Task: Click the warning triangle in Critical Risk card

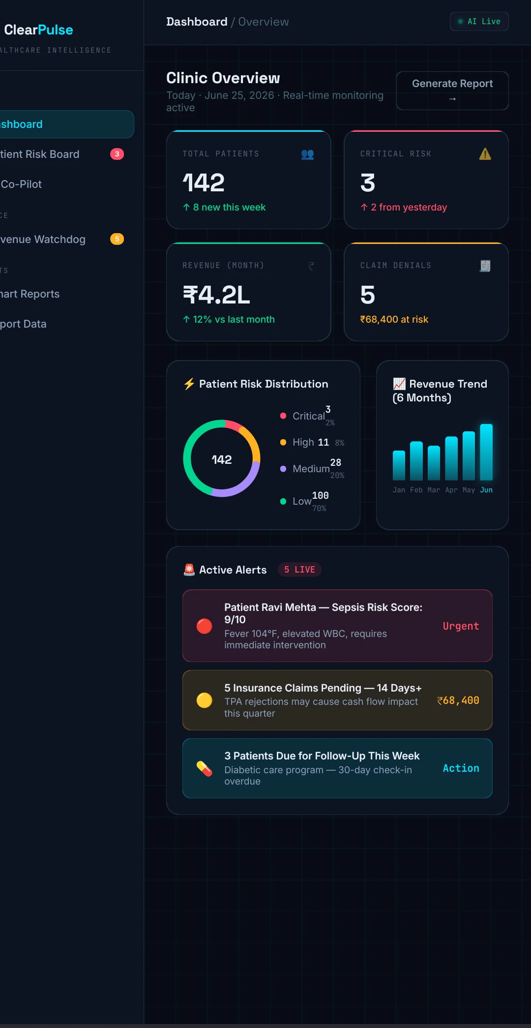Action: (485, 154)
